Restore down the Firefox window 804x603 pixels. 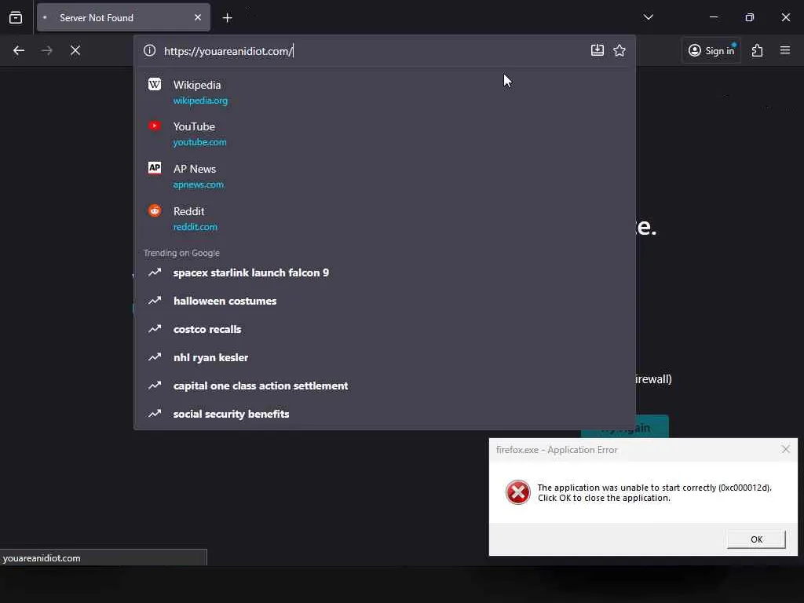click(750, 17)
